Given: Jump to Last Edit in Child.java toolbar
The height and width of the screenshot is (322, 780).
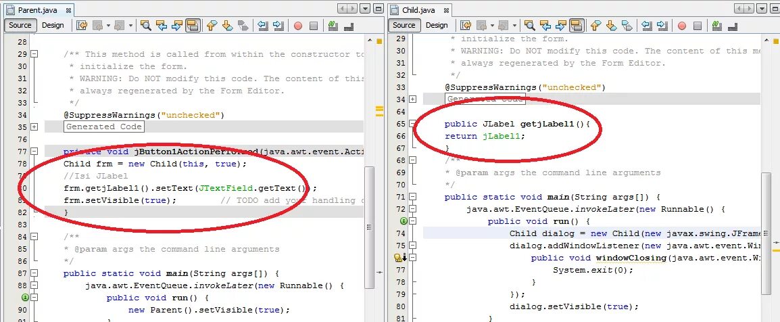Looking at the screenshot, I should [x=466, y=26].
